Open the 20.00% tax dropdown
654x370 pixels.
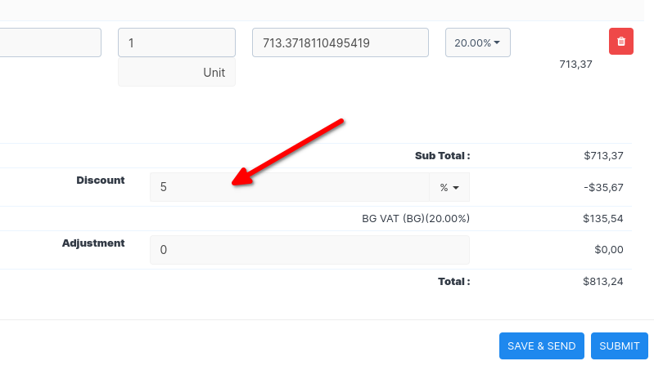477,43
